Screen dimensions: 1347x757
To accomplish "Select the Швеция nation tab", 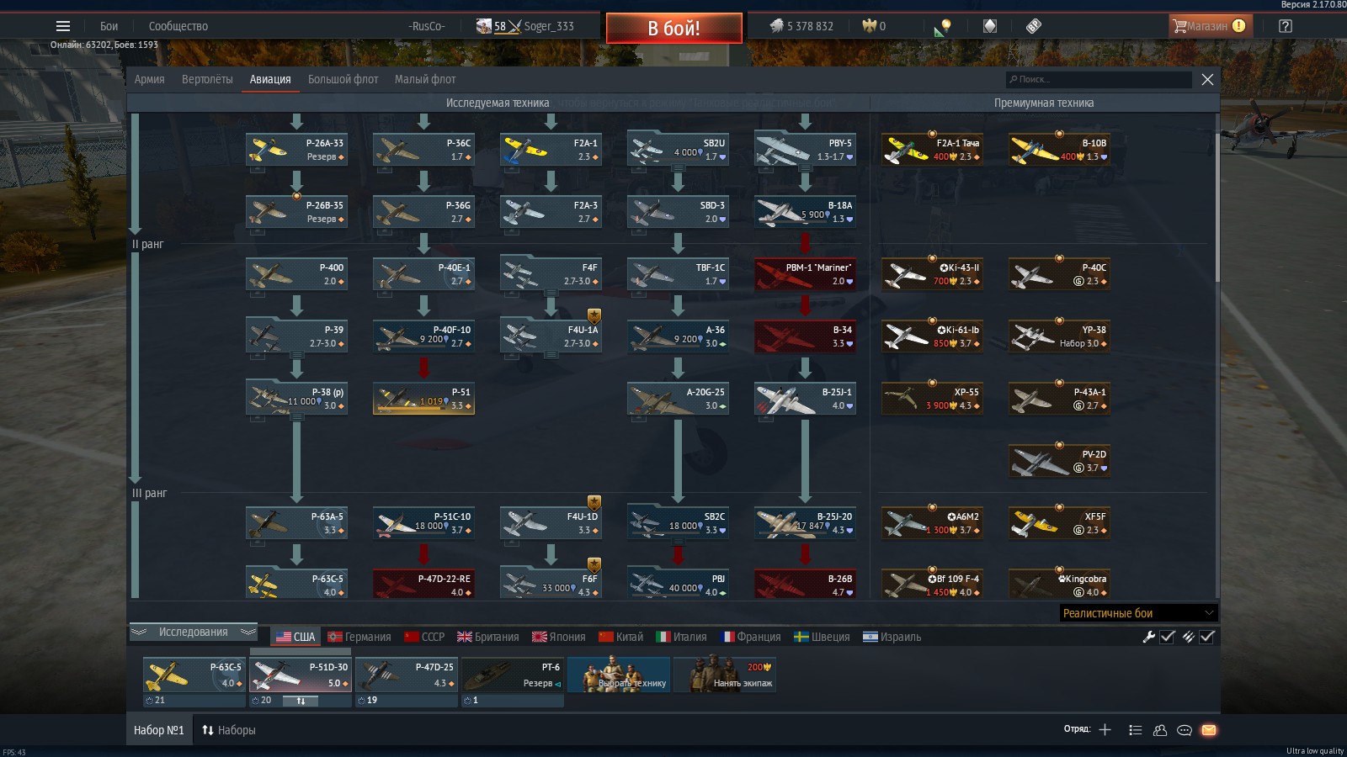I will (822, 637).
